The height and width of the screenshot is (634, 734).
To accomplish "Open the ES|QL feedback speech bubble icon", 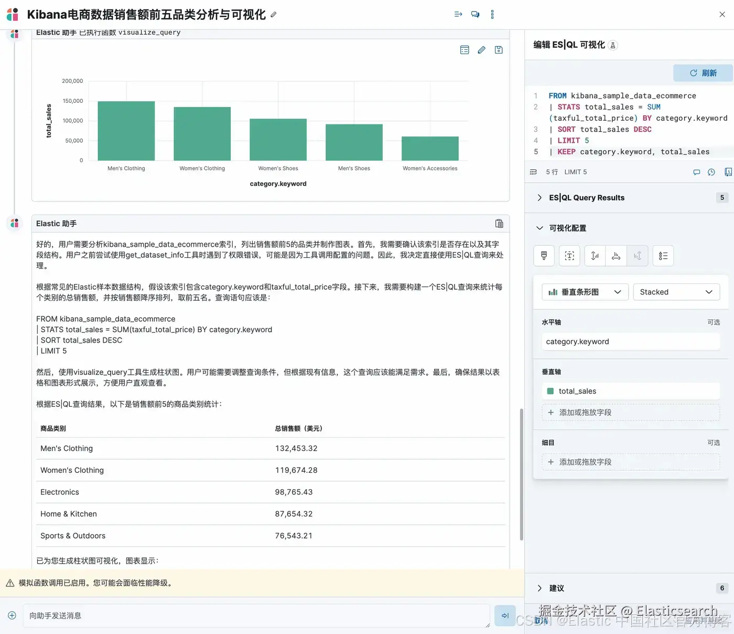I will 696,172.
